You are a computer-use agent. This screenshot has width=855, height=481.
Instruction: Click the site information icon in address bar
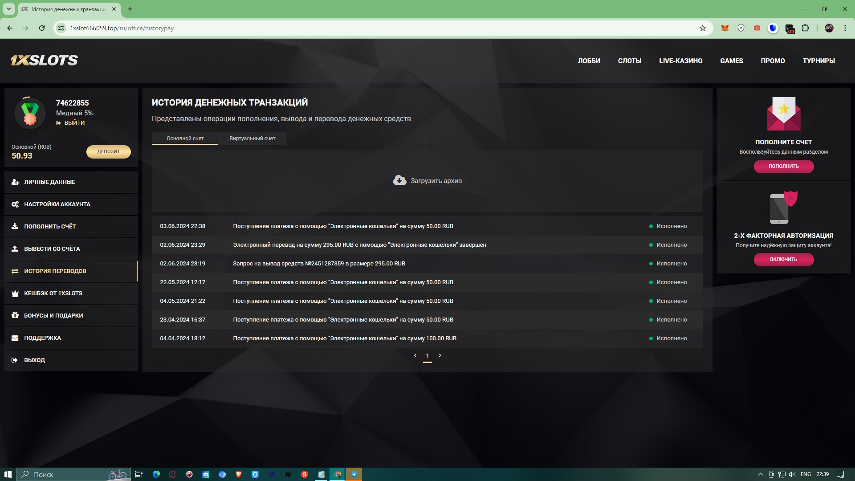pyautogui.click(x=61, y=28)
